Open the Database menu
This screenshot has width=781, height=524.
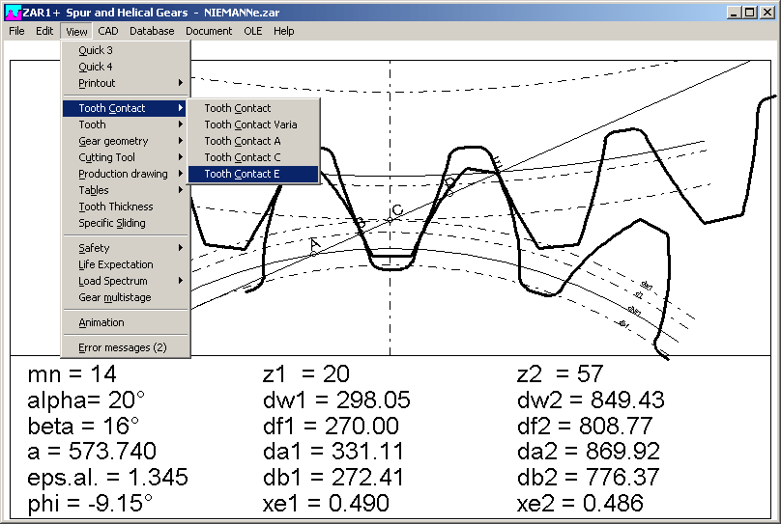click(152, 31)
